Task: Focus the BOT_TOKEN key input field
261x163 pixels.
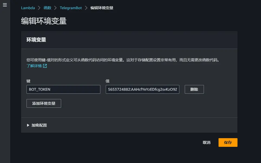Action: click(63, 89)
